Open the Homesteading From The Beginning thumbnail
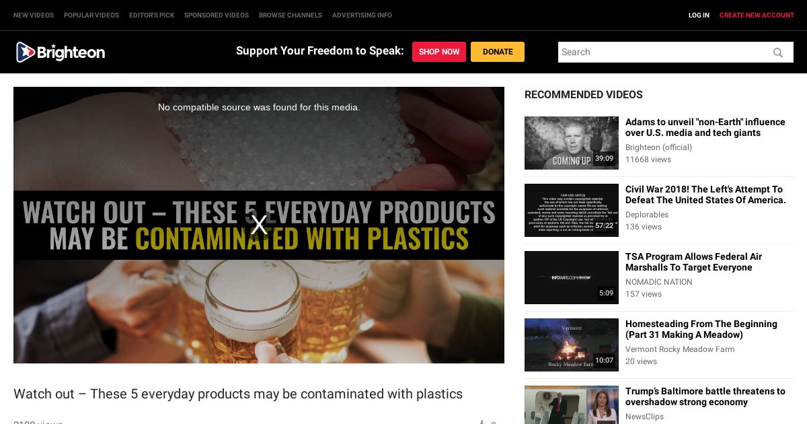 click(x=572, y=345)
